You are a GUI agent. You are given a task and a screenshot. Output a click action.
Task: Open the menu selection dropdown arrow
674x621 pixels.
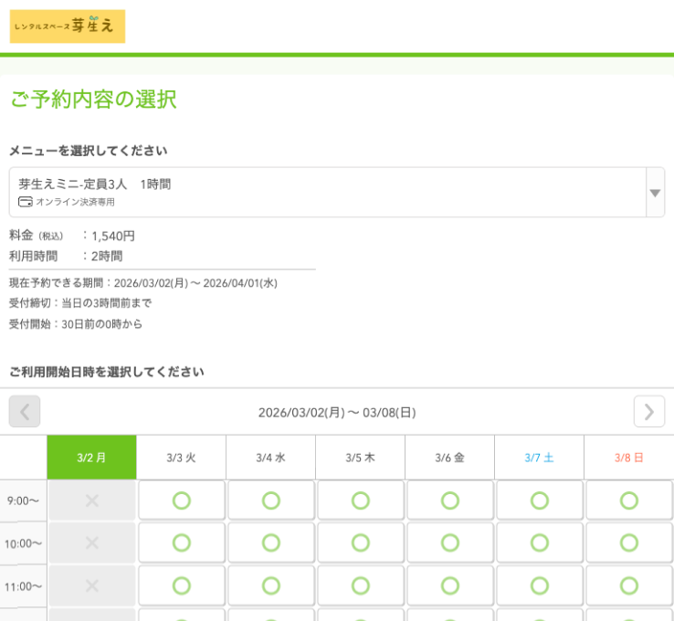[x=655, y=193]
